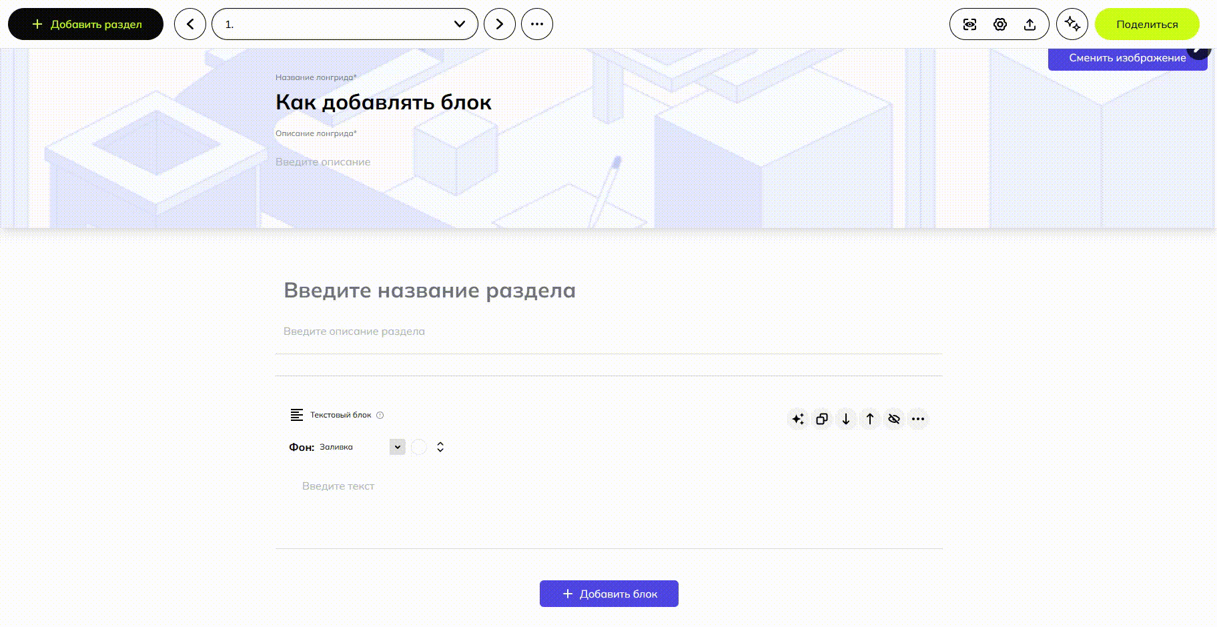This screenshot has width=1217, height=627.
Task: Click the Введите описание field
Action: [x=323, y=162]
